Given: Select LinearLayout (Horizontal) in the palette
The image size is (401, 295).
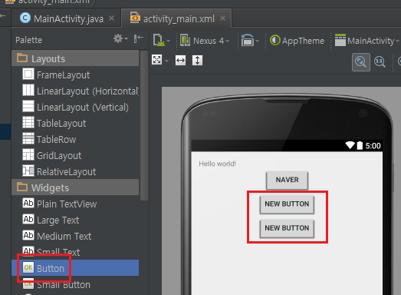Looking at the screenshot, I should [x=75, y=91].
